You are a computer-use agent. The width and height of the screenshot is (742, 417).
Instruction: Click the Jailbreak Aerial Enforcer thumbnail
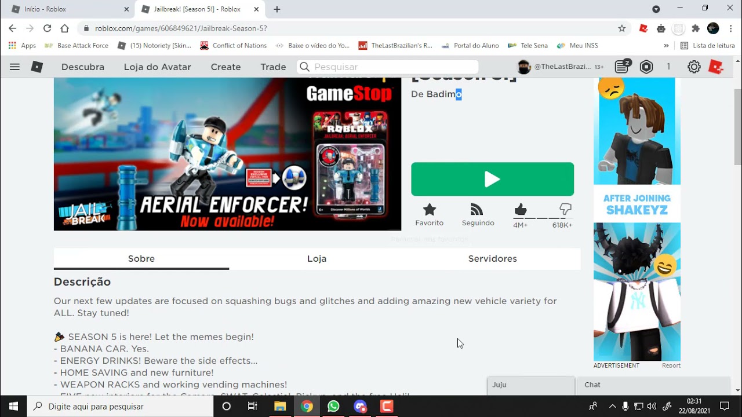point(227,154)
